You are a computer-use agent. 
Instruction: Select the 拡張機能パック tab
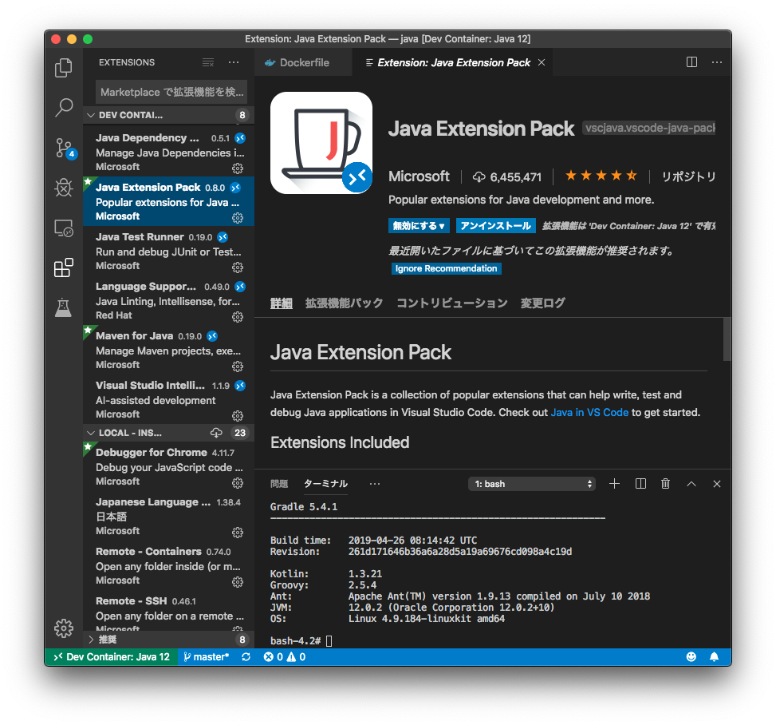click(344, 303)
